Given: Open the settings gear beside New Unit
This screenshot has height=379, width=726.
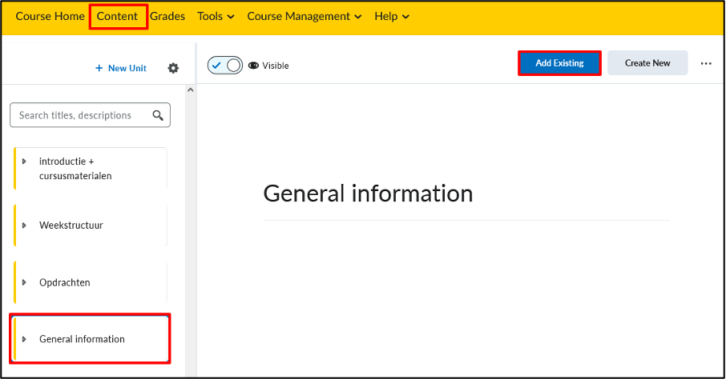Looking at the screenshot, I should pyautogui.click(x=173, y=68).
